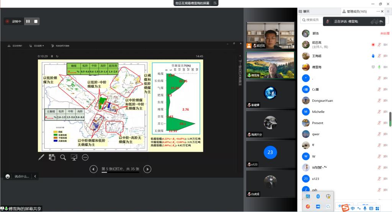Viewport: 392px width, 212px height.
Task: Select the pen and laser pointer tool
Action: pyautogui.click(x=41, y=157)
